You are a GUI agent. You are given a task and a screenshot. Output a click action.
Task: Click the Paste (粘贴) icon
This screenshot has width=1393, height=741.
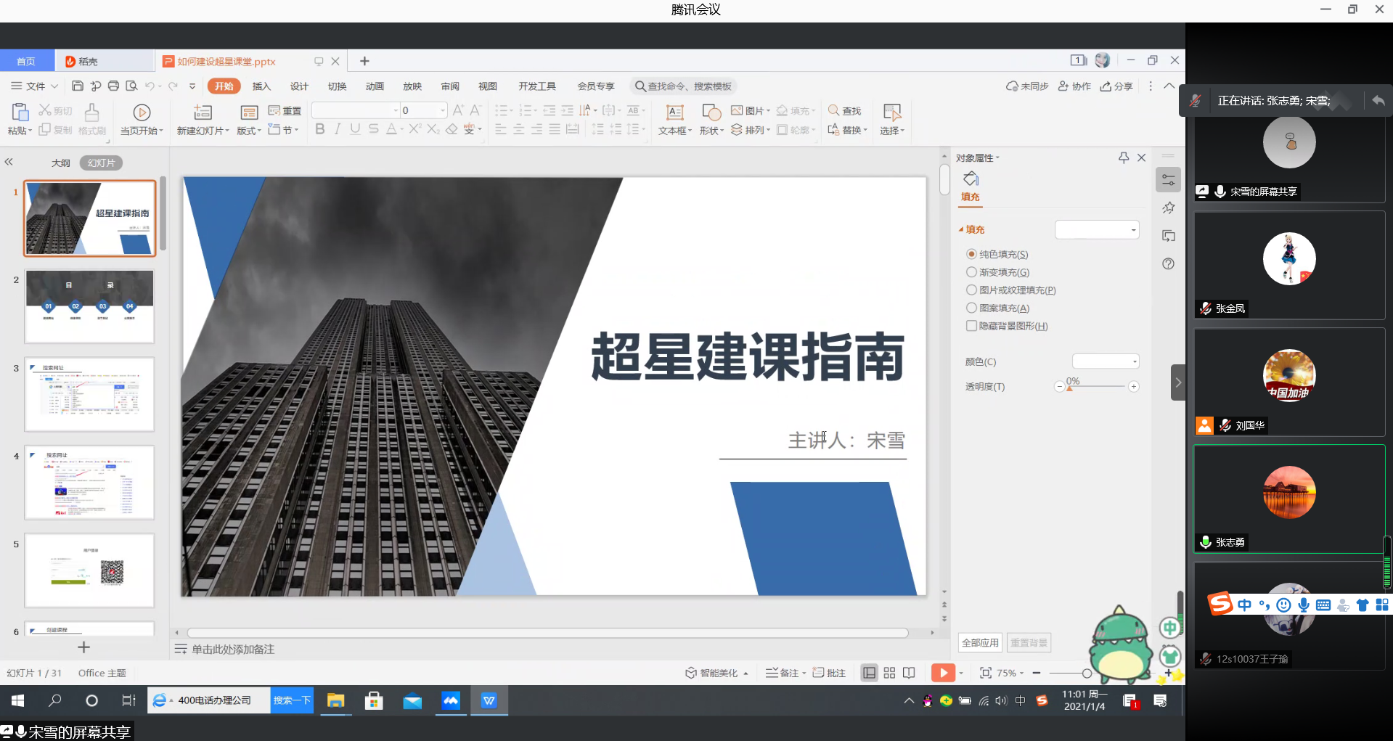(20, 112)
